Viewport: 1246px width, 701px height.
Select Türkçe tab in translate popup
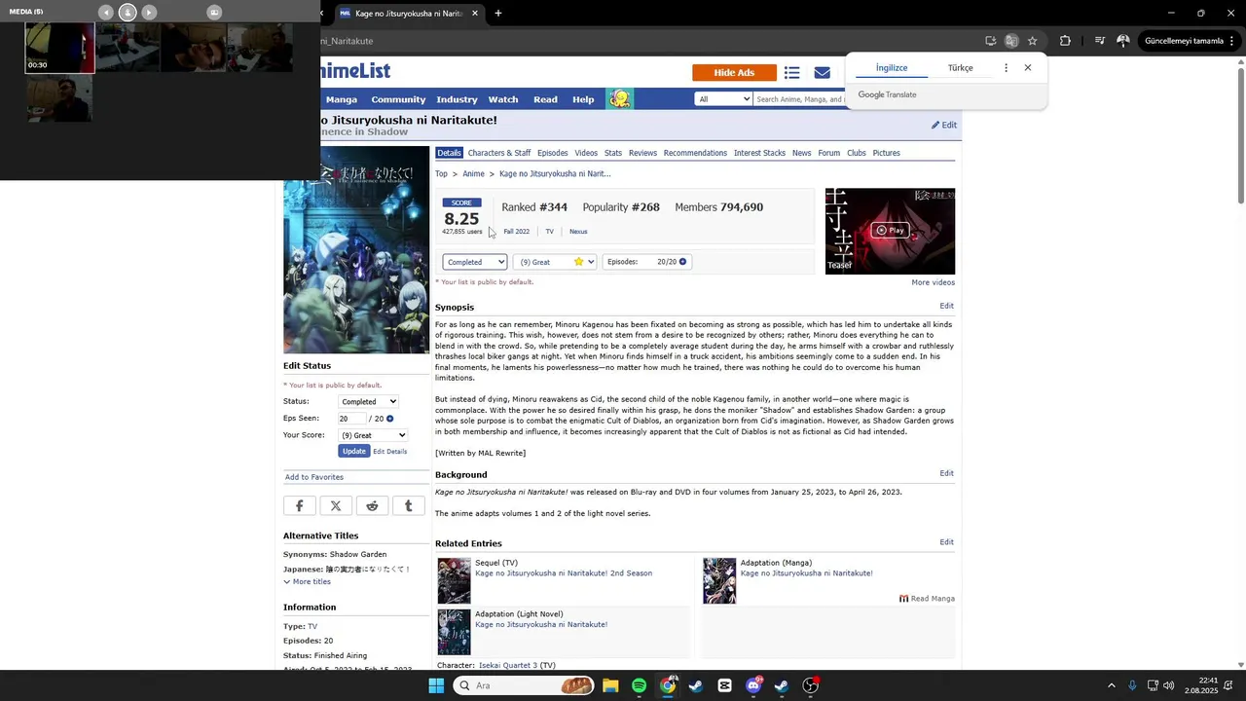961,68
